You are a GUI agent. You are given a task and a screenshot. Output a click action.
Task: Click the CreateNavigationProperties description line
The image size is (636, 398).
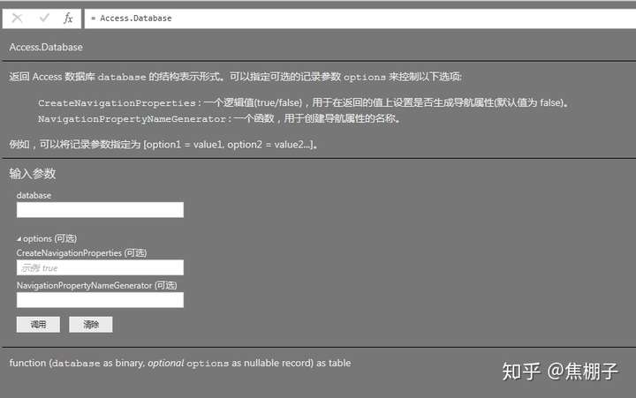303,102
